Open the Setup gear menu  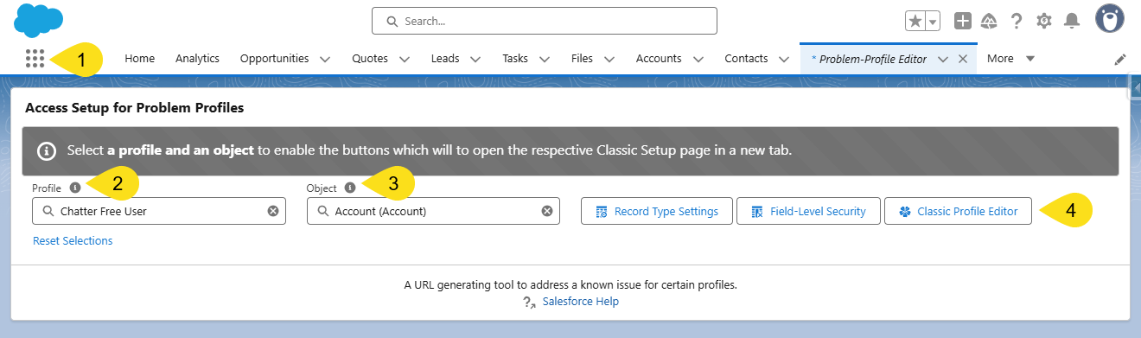point(1043,21)
